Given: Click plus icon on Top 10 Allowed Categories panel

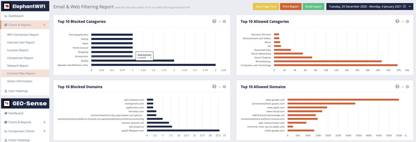Looking at the screenshot, I should coord(407,21).
